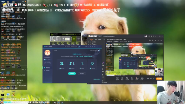Click the shield-shaped icon in bottom toolbar
Viewport: 185px width, 104px height.
(x=127, y=78)
